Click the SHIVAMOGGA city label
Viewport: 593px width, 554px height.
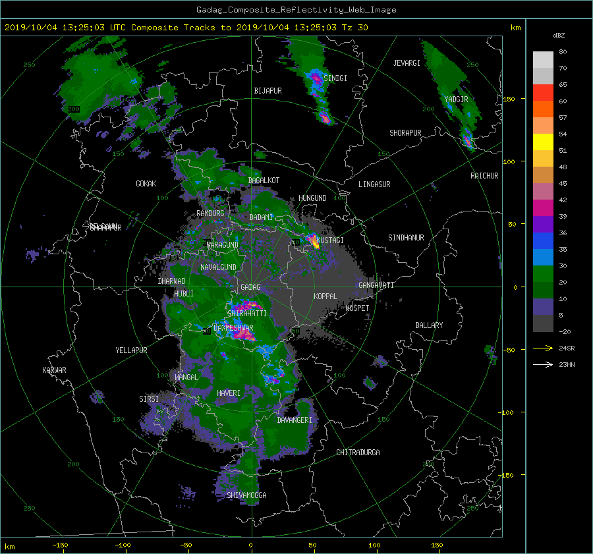[246, 495]
